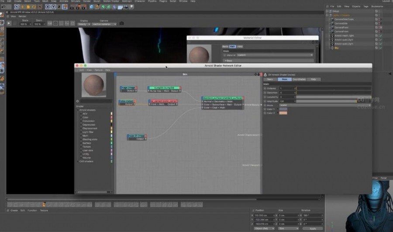Start the IPR render with the play button
This screenshot has width=393, height=232.
point(9,23)
